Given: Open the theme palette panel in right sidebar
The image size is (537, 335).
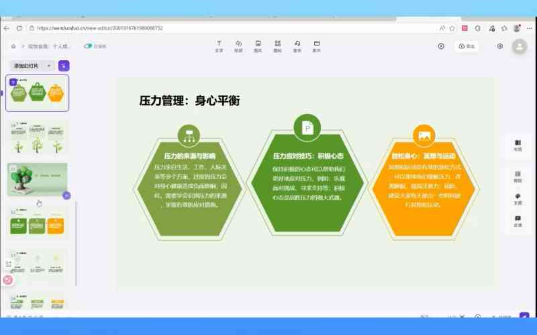Looking at the screenshot, I should (x=518, y=199).
